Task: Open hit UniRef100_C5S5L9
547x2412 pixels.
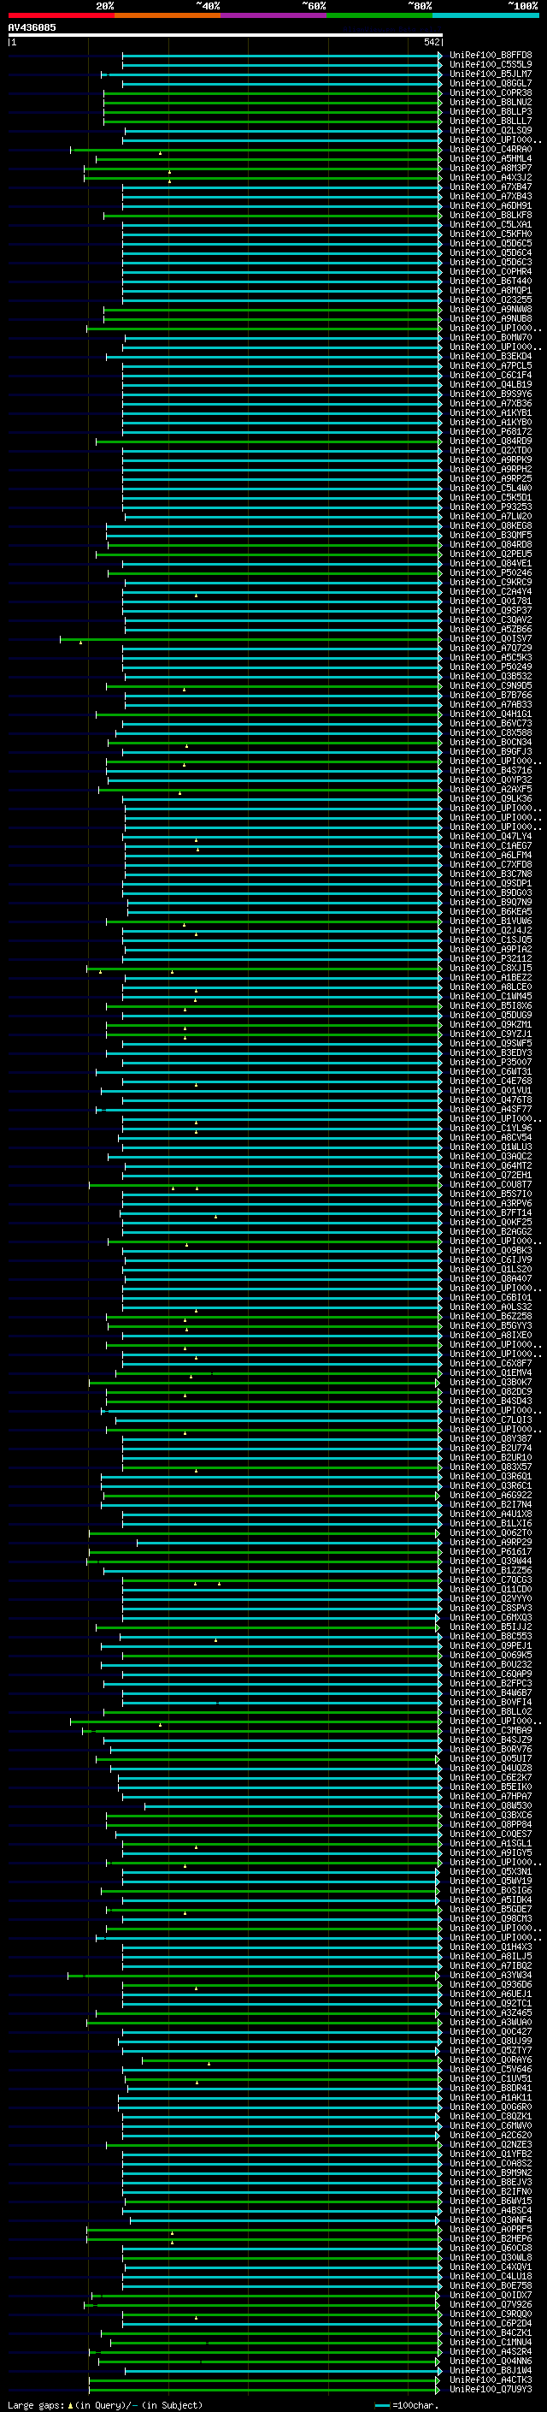Action: pos(491,65)
